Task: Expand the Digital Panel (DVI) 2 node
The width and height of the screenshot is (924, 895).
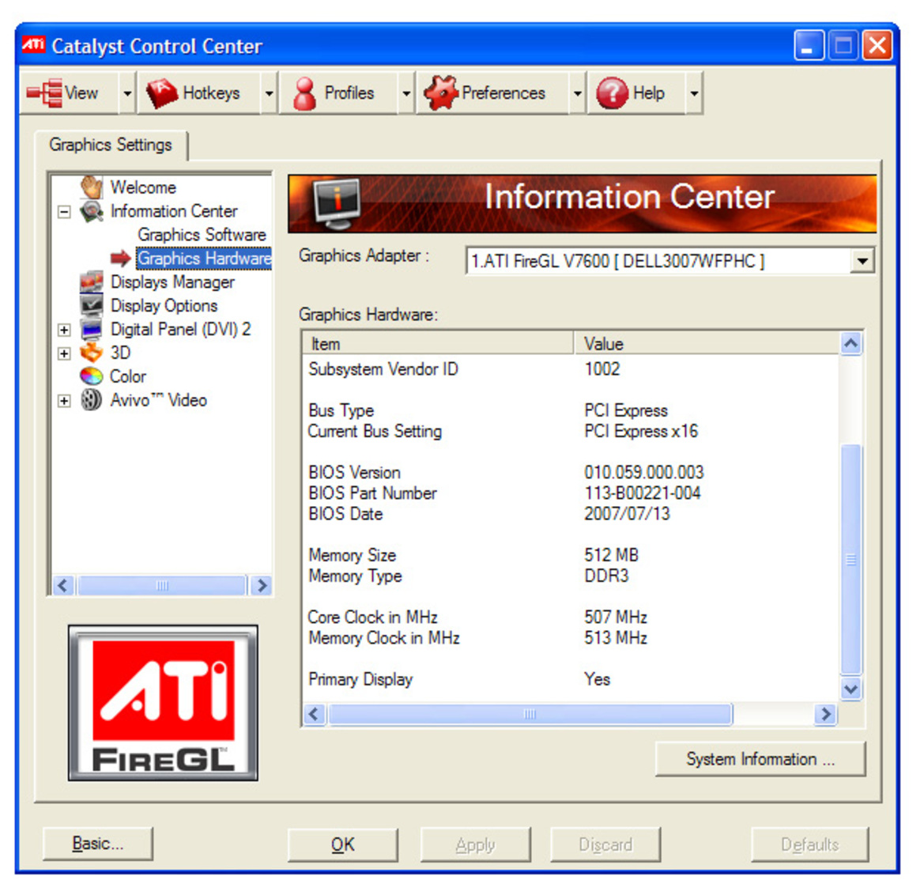Action: [x=64, y=330]
